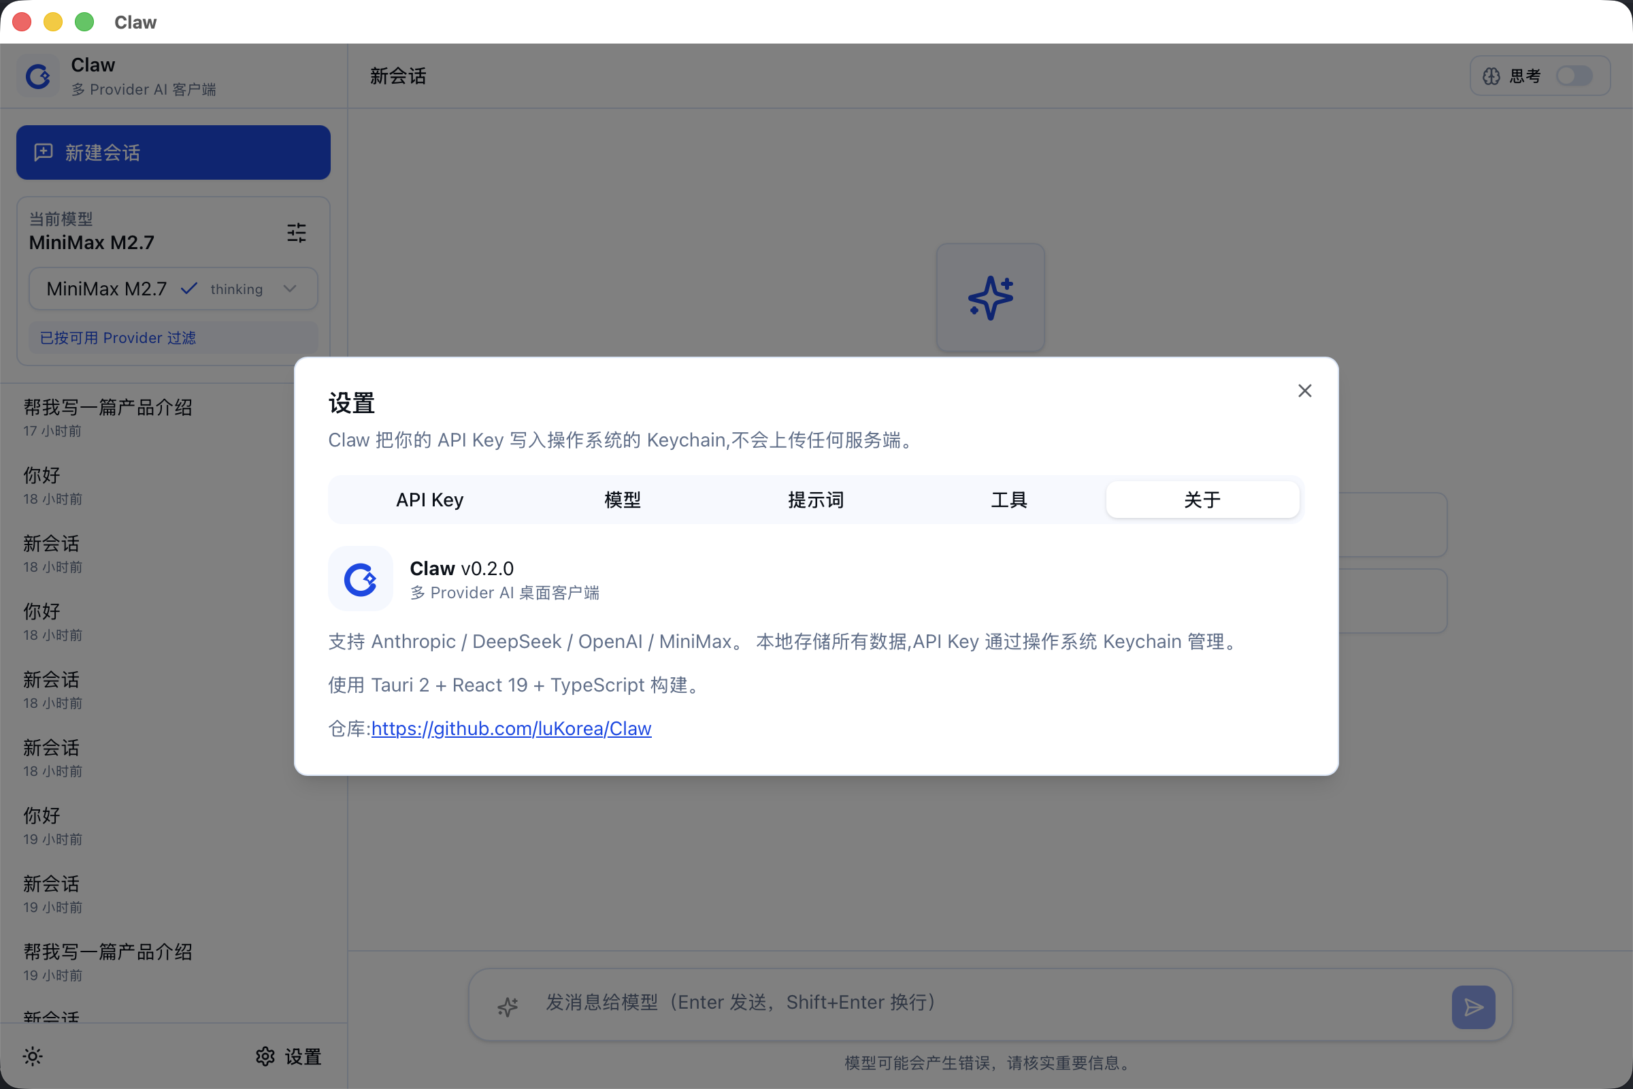Select the 关于 tab

(x=1202, y=500)
